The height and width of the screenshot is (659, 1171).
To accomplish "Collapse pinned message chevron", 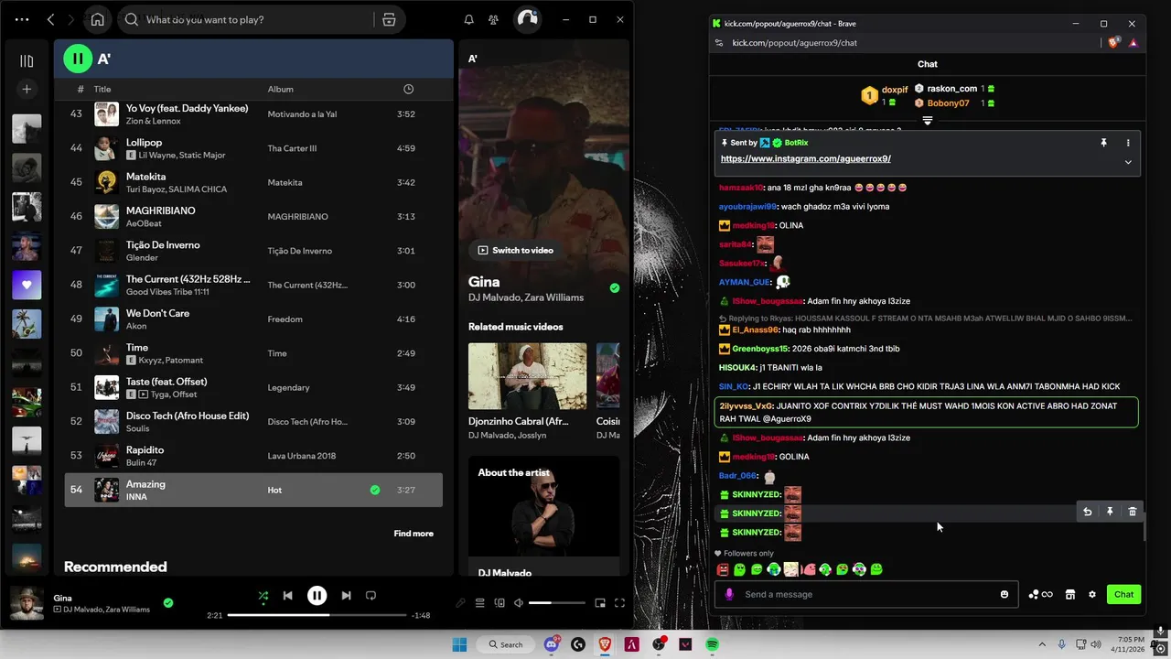I will [x=1128, y=162].
